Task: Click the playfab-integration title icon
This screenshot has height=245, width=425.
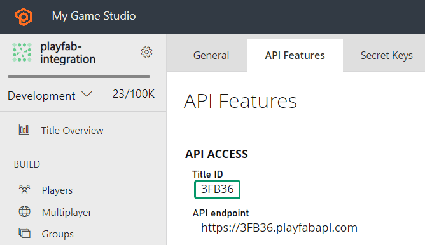Action: pyautogui.click(x=22, y=52)
